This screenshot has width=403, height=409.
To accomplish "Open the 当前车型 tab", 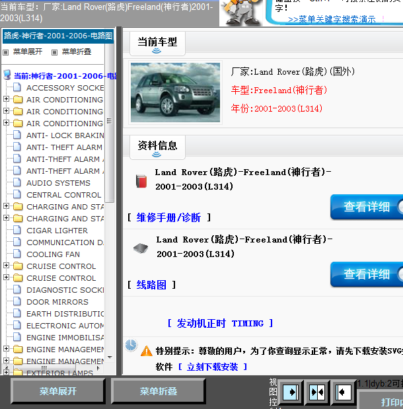I will coord(157,44).
